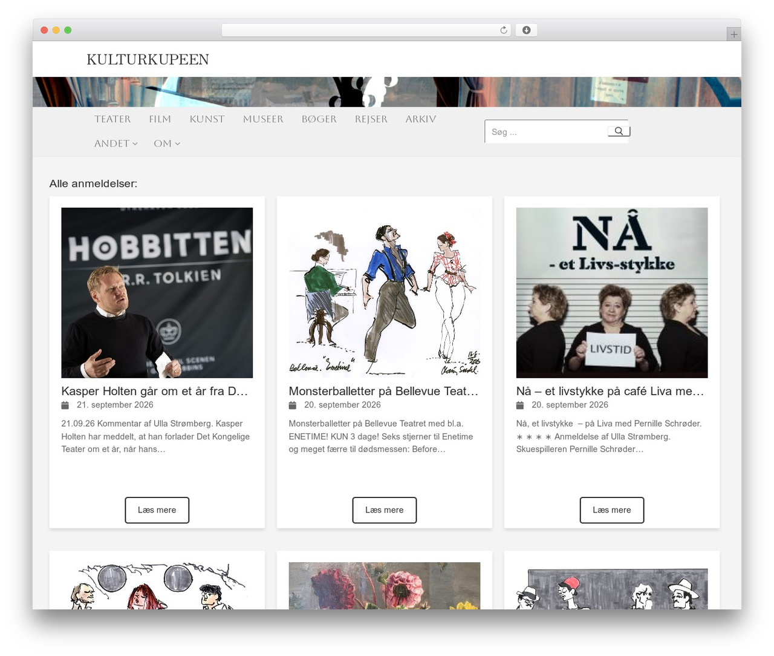Viewport: 774px width, 656px height.
Task: Click the browser reload icon
Action: point(504,30)
